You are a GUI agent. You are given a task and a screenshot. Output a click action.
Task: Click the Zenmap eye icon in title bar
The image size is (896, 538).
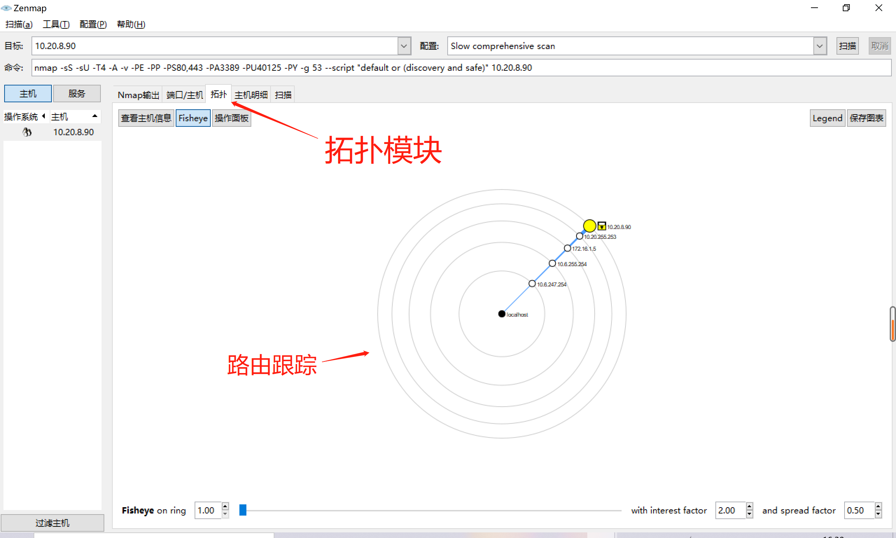coord(6,8)
